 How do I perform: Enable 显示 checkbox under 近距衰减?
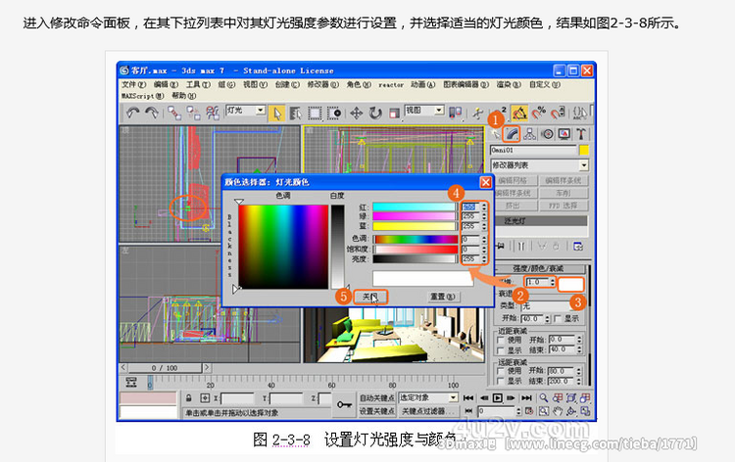coord(501,350)
